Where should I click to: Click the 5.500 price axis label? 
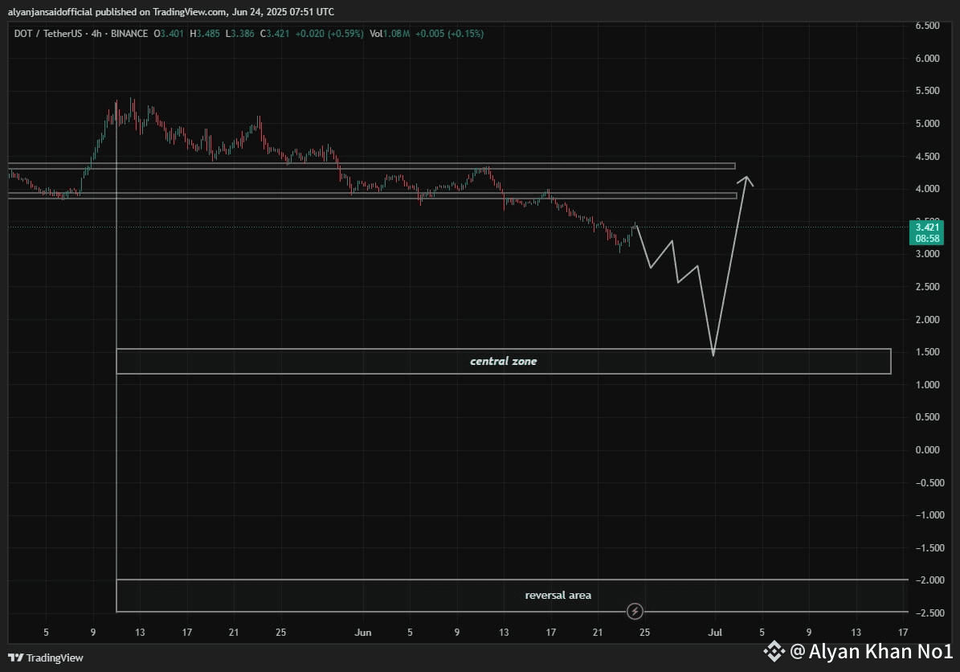928,91
